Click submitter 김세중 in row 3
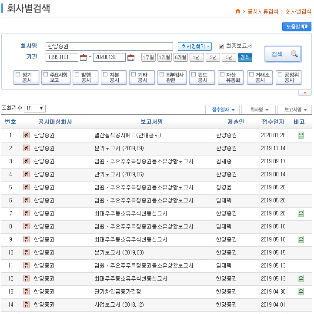 [224, 161]
